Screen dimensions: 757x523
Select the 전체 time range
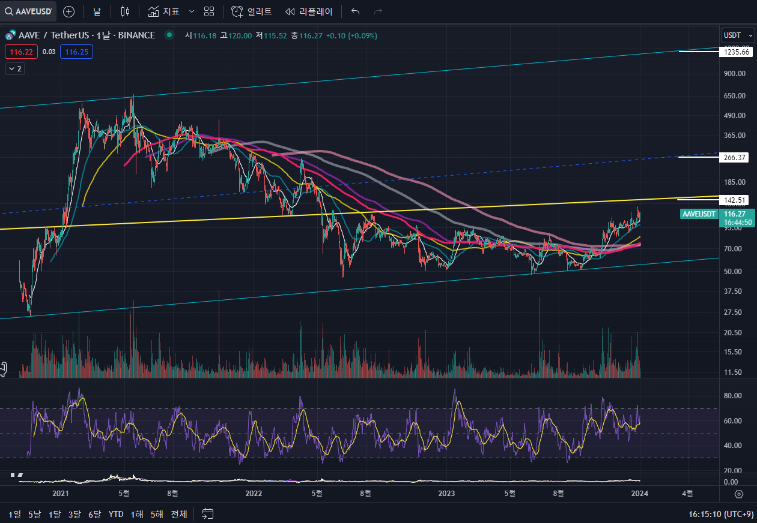178,514
